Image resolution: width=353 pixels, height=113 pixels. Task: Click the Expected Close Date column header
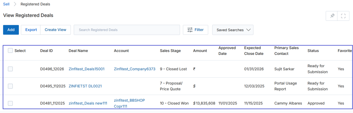[254, 51]
